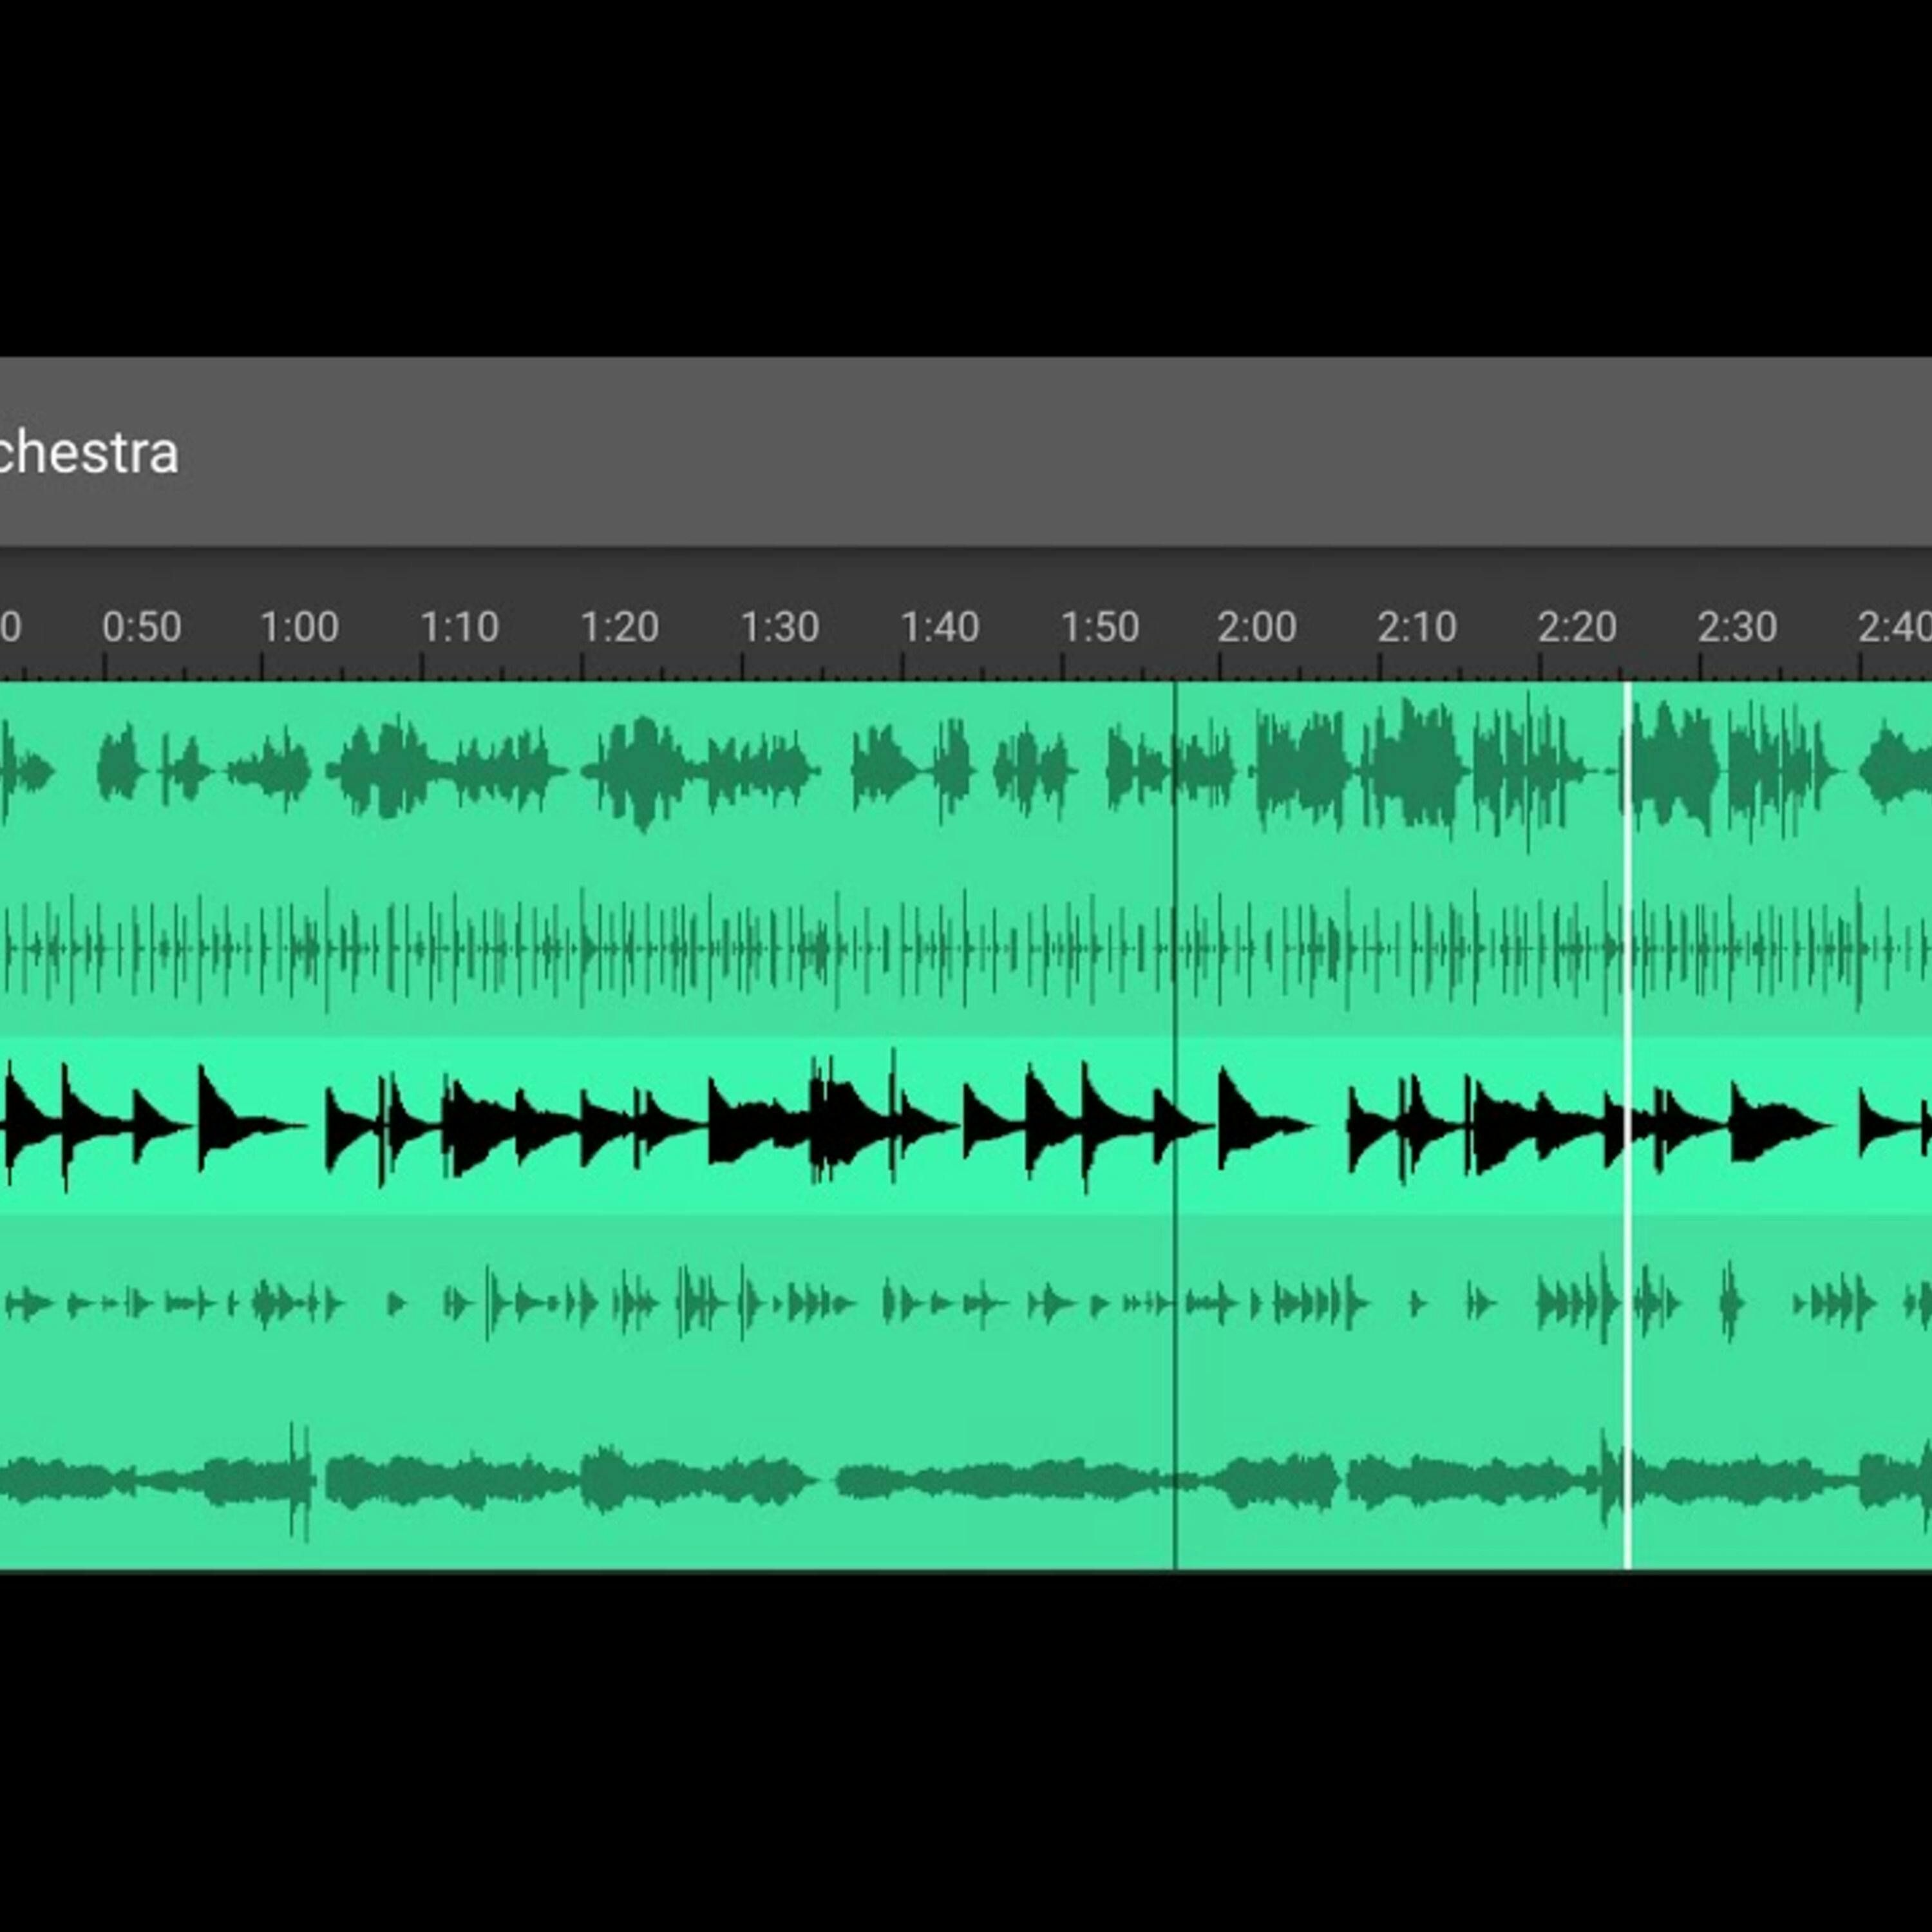Click the 1:00 timestamp on the ruler
This screenshot has width=1932, height=1932.
(299, 627)
